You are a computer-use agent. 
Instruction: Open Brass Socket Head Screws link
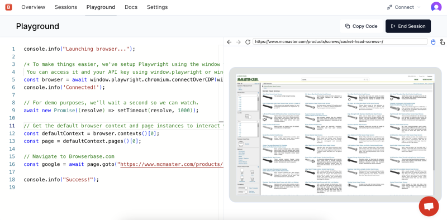[x=313, y=125]
